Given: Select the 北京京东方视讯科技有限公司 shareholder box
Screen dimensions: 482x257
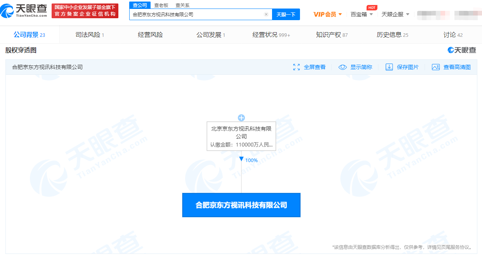Looking at the screenshot, I should pos(241,136).
